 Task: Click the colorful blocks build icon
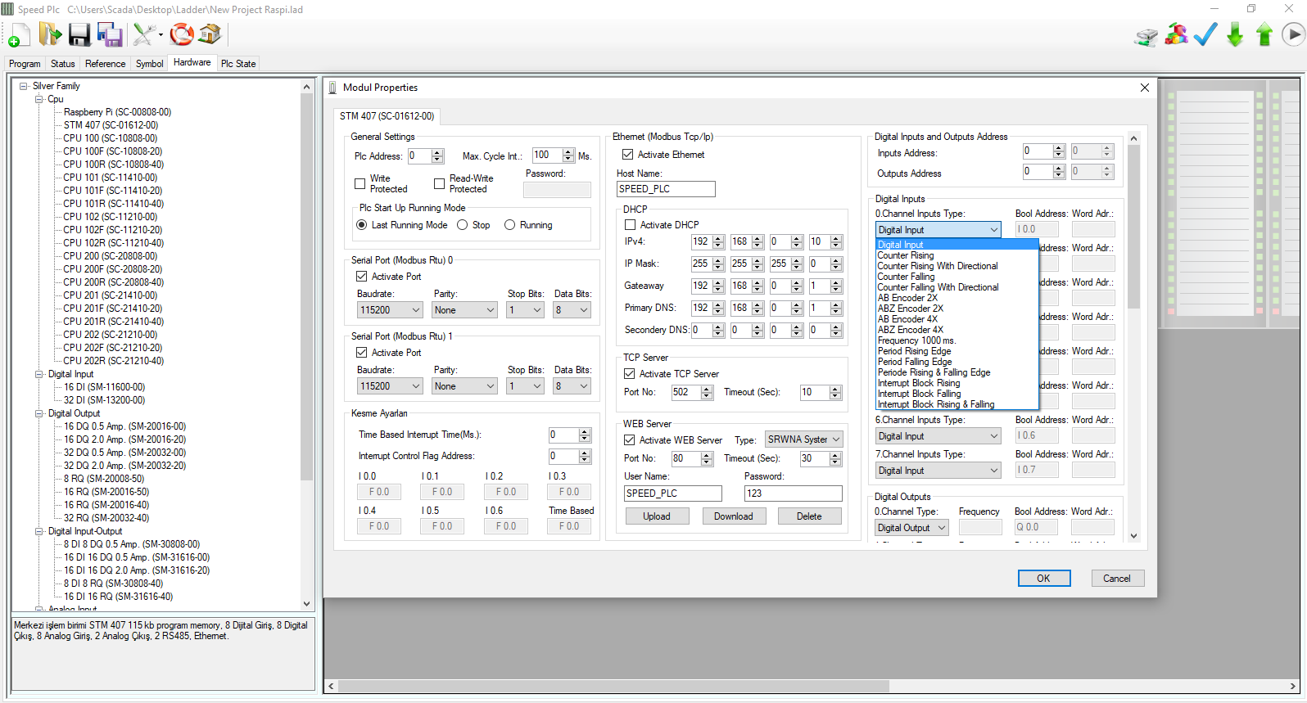(x=1176, y=34)
